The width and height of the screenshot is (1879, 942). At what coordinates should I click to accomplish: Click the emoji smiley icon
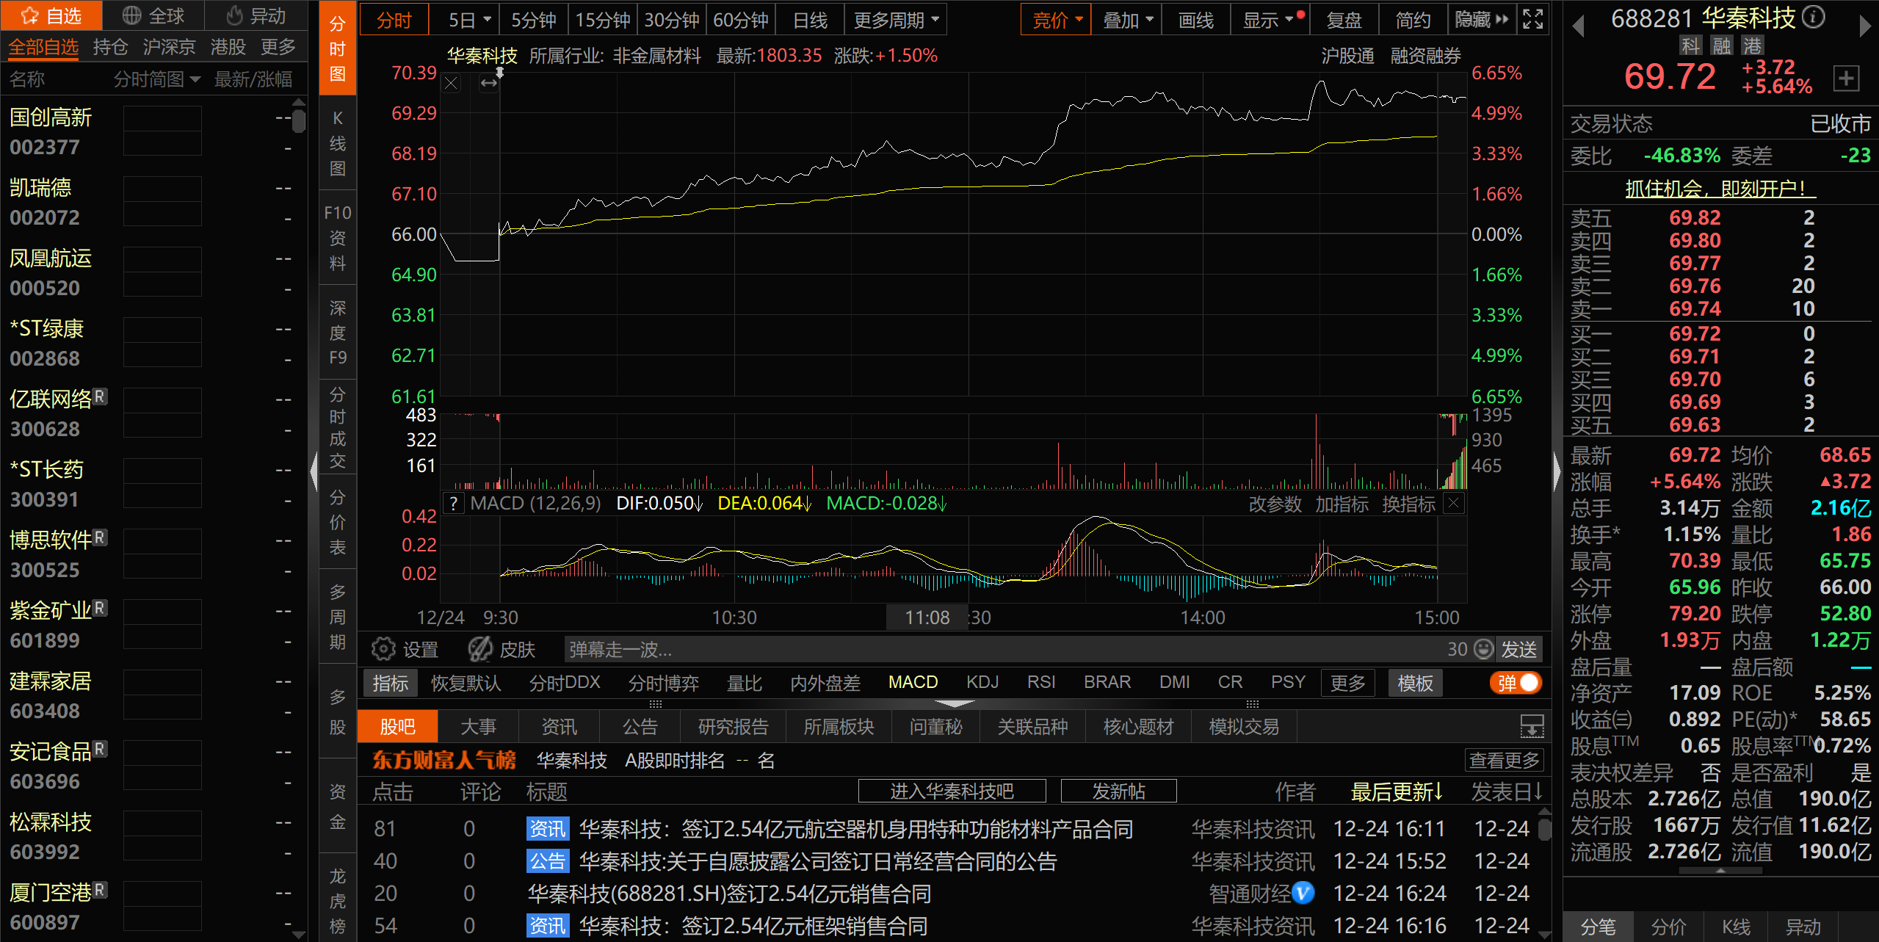coord(1484,649)
